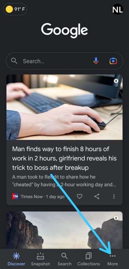This screenshot has width=129, height=269.
Task: Read the 'Man finds way to finish' headline
Action: point(64,158)
